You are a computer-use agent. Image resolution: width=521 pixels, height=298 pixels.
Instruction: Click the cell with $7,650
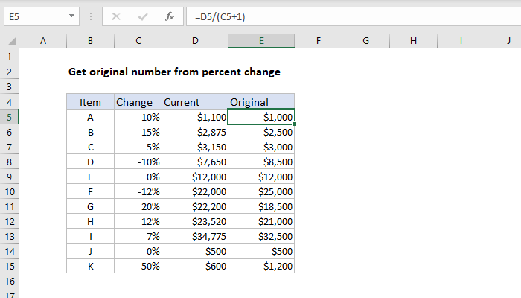click(x=195, y=162)
